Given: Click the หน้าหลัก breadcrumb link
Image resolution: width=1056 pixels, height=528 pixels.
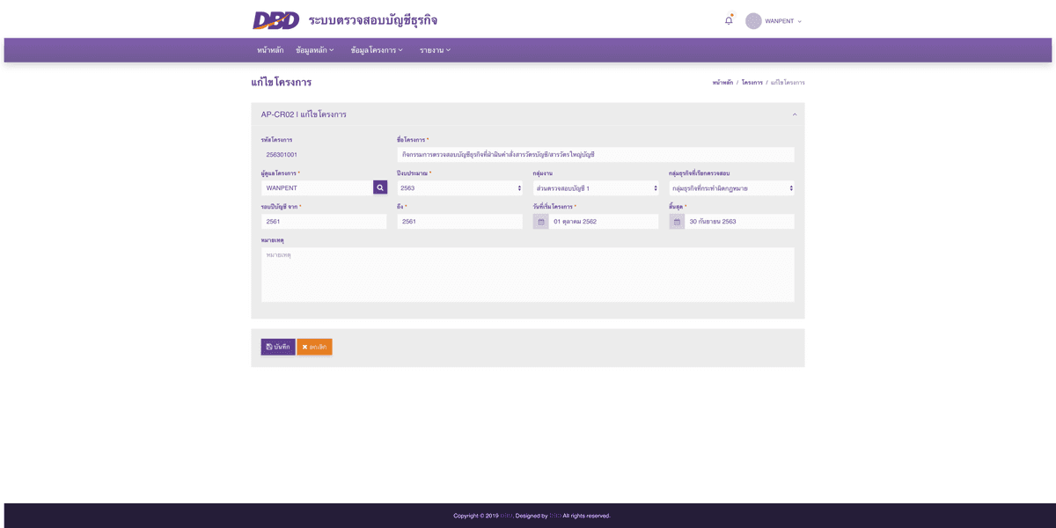Looking at the screenshot, I should pyautogui.click(x=722, y=83).
